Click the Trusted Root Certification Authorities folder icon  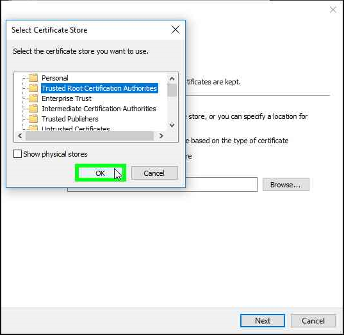point(33,88)
